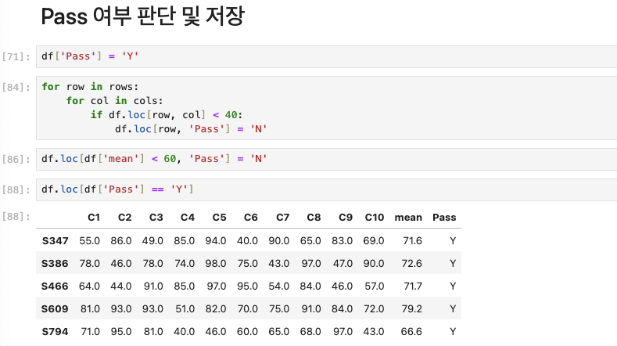Viewport: 617px width, 346px height.
Task: Click the C6 column header
Action: tap(251, 218)
